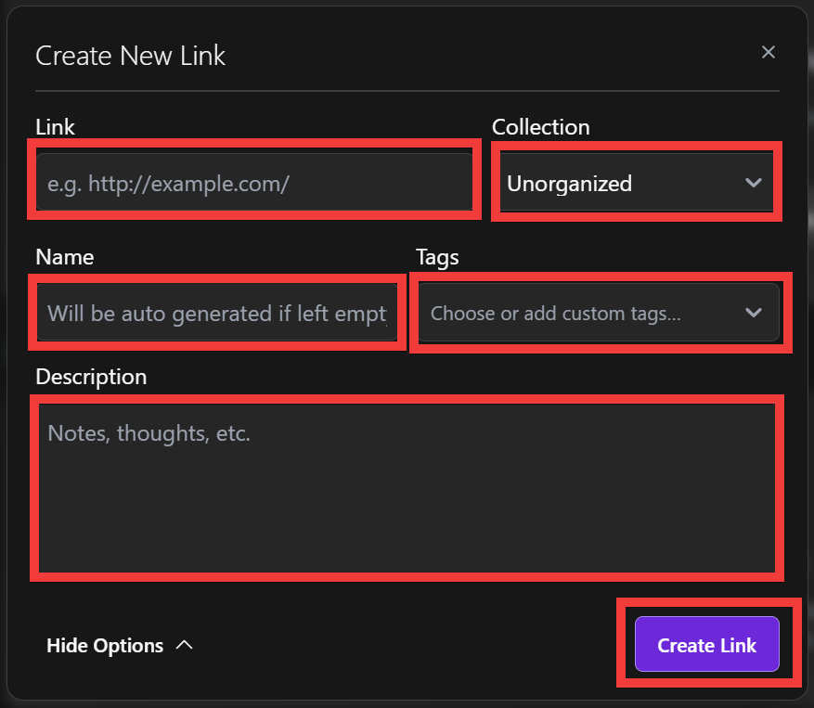Click the chevron arrow in the Tags field
The height and width of the screenshot is (708, 814).
(753, 314)
